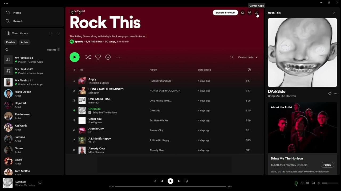Open the three-dot app menu

pyautogui.click(x=6, y=4)
